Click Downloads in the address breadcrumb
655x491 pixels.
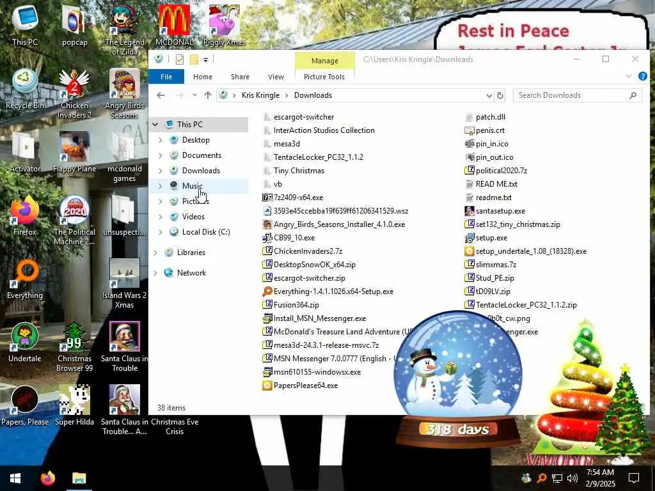tap(313, 95)
